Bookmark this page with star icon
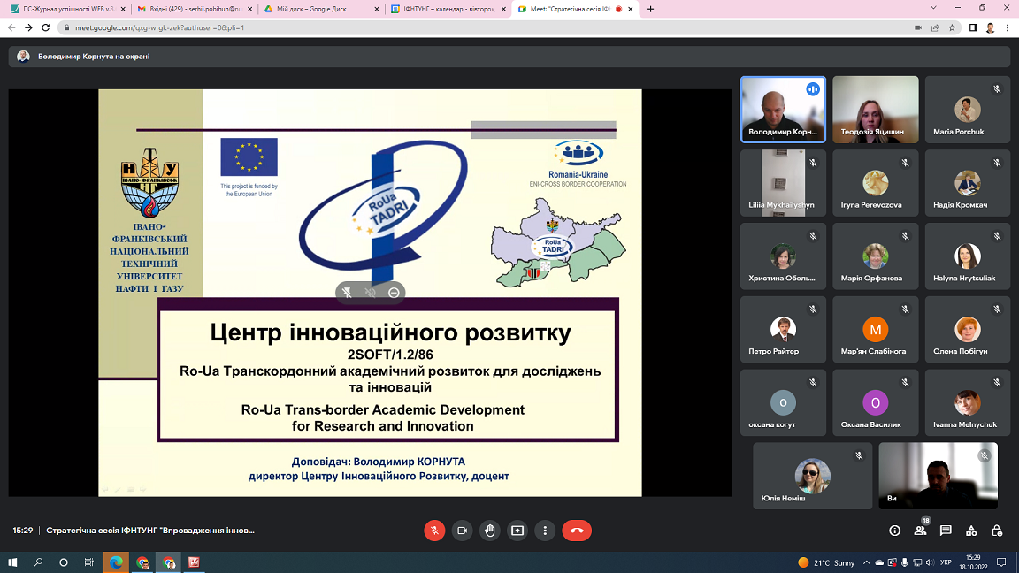This screenshot has height=573, width=1019. coord(952,27)
